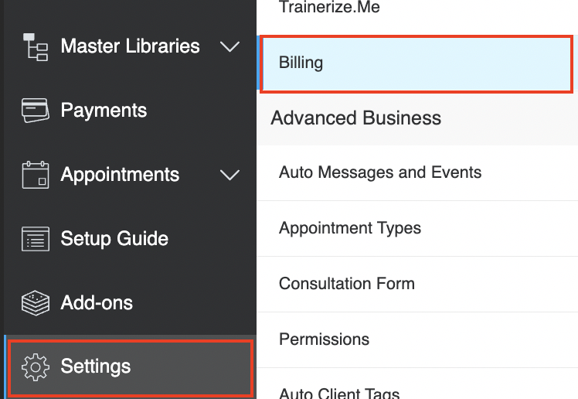Open the Consultation Form settings

coord(417,284)
